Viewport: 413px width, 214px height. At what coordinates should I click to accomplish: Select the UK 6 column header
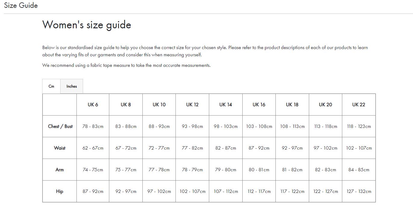(93, 104)
